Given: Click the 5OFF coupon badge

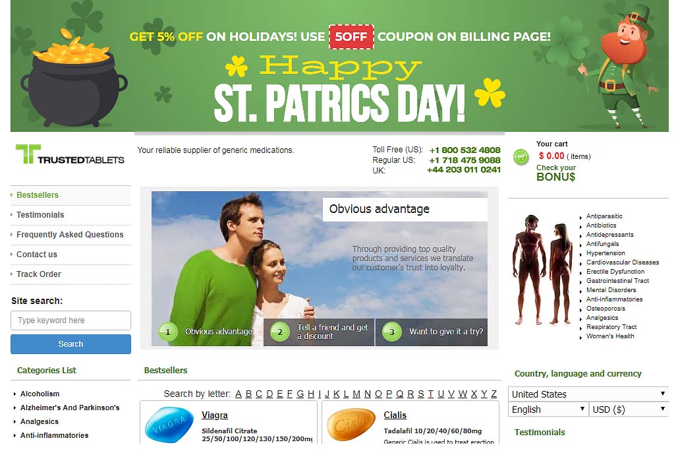Looking at the screenshot, I should [351, 37].
